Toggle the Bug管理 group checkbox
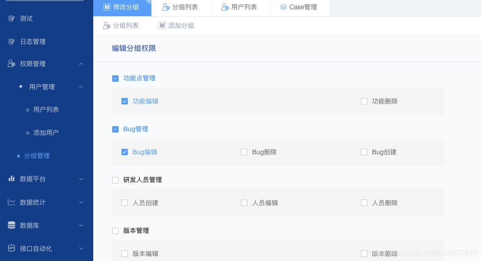 tap(115, 129)
